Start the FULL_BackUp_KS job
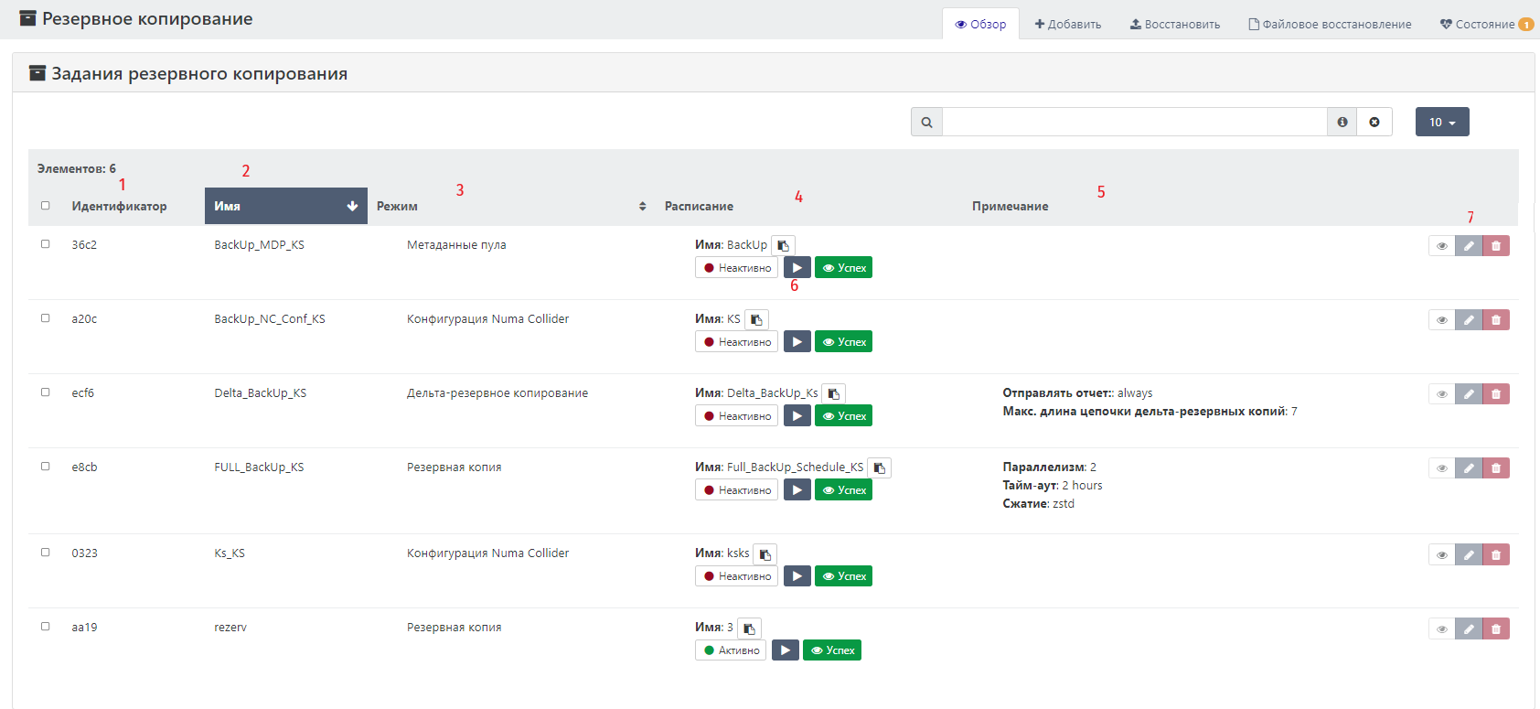 [x=797, y=490]
